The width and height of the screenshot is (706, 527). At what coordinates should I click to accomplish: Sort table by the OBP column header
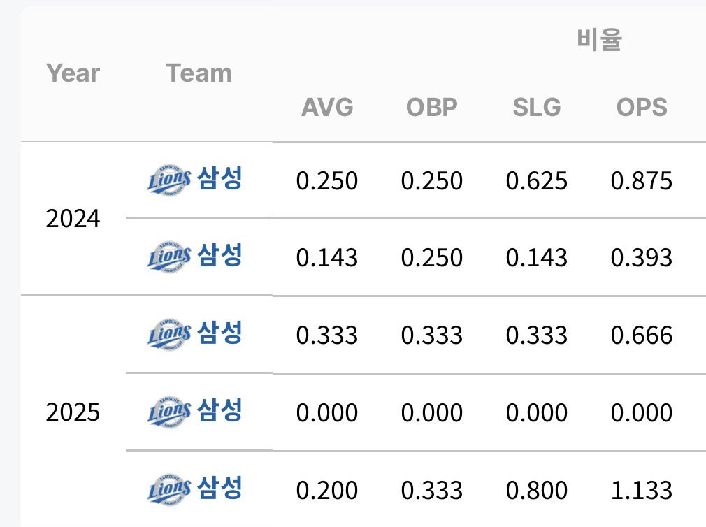(432, 107)
